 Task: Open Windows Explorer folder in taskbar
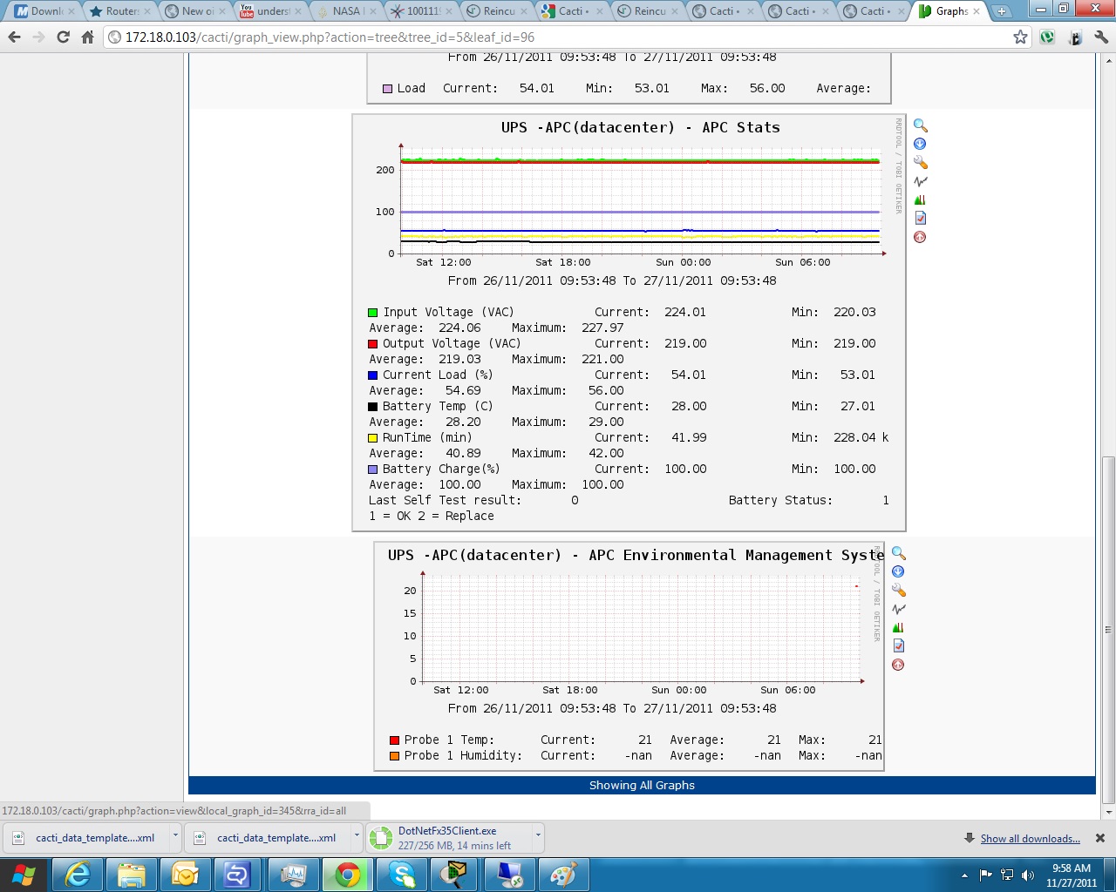[x=132, y=875]
